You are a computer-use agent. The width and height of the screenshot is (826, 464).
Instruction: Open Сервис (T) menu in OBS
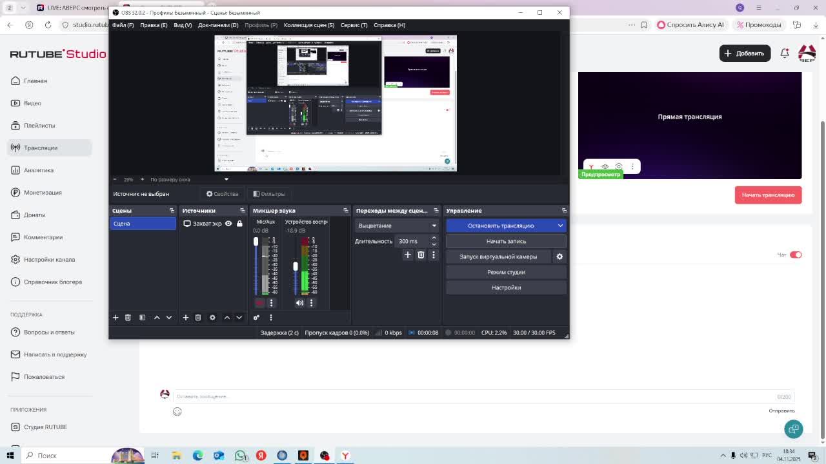(x=354, y=25)
